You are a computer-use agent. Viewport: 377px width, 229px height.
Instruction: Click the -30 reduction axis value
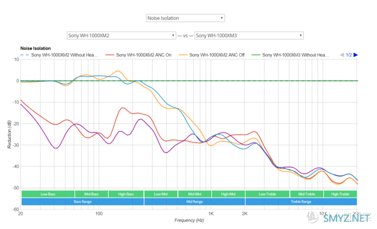pos(16,145)
